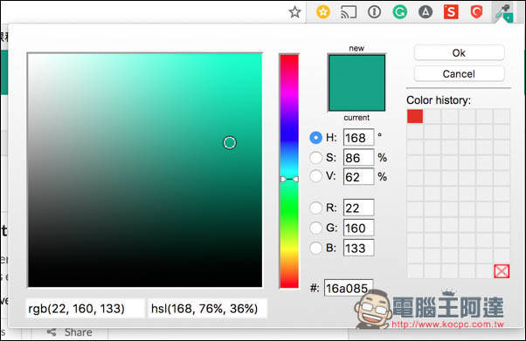526x341 pixels.
Task: Open the circled info extension icon
Action: coord(374,12)
